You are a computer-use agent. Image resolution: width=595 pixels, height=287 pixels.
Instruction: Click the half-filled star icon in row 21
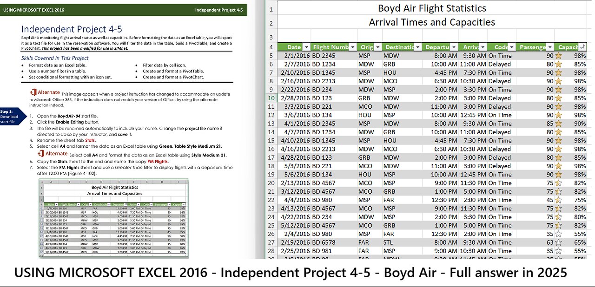(x=558, y=191)
